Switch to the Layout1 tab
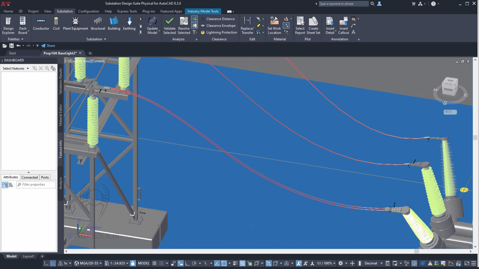Image resolution: width=479 pixels, height=269 pixels. point(28,256)
